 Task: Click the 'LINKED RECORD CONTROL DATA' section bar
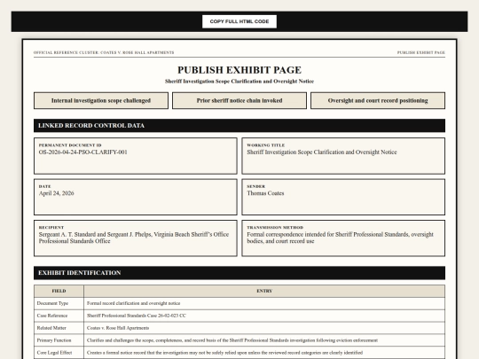(239, 126)
